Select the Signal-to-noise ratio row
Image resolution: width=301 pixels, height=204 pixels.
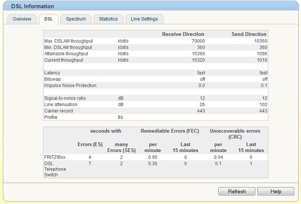click(155, 98)
